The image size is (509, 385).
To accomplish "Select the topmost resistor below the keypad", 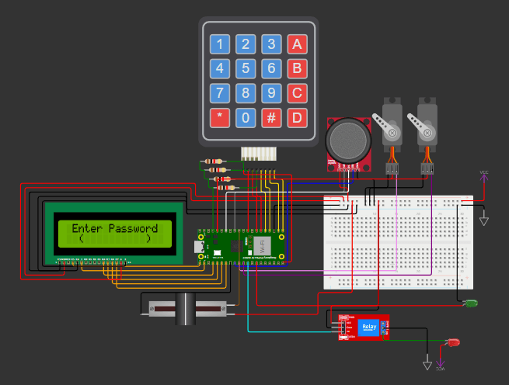I will coord(214,163).
